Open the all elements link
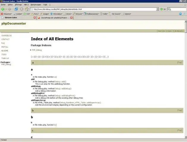This screenshot has width=187, height=142. (179, 31)
